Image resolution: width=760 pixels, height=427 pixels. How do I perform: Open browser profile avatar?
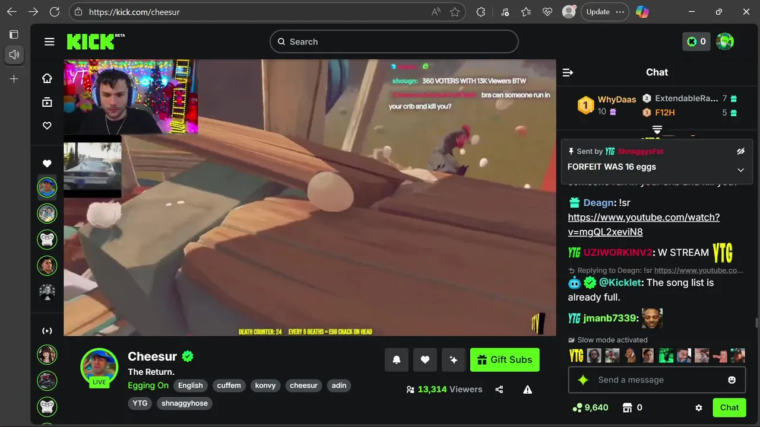[569, 12]
